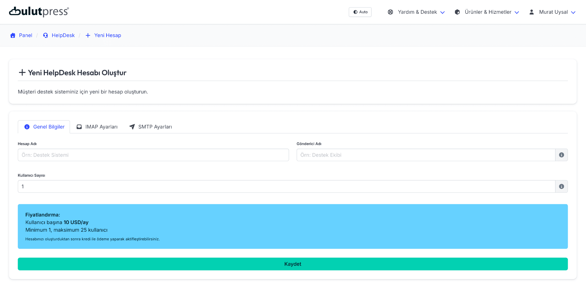Focus the Hesap Adı input field
The height and width of the screenshot is (286, 586).
[x=153, y=155]
